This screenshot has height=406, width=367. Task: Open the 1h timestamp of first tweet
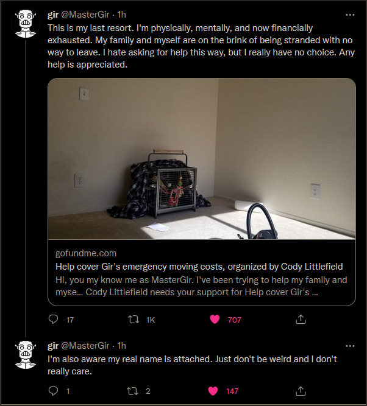(x=122, y=15)
